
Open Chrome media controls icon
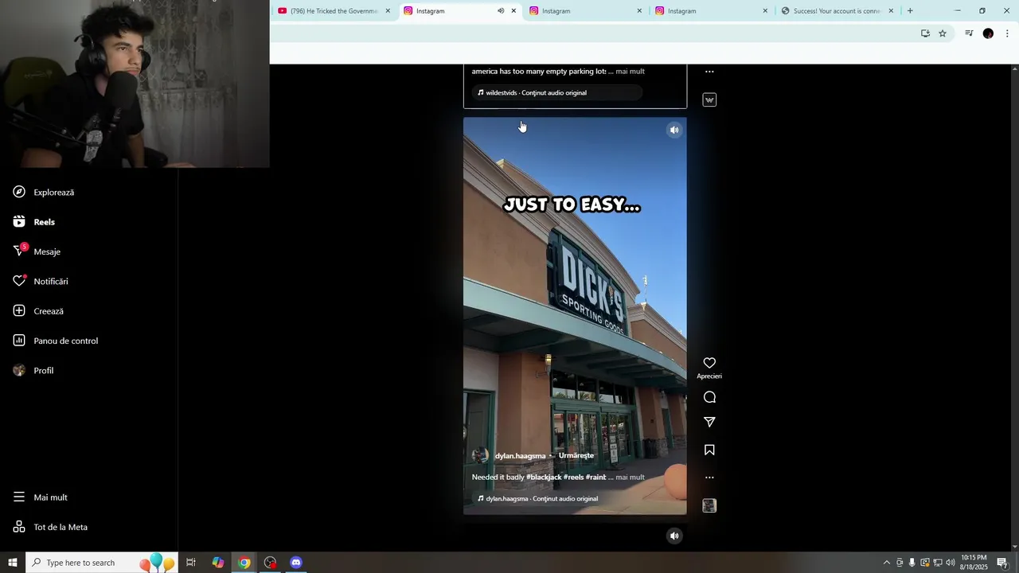point(969,33)
